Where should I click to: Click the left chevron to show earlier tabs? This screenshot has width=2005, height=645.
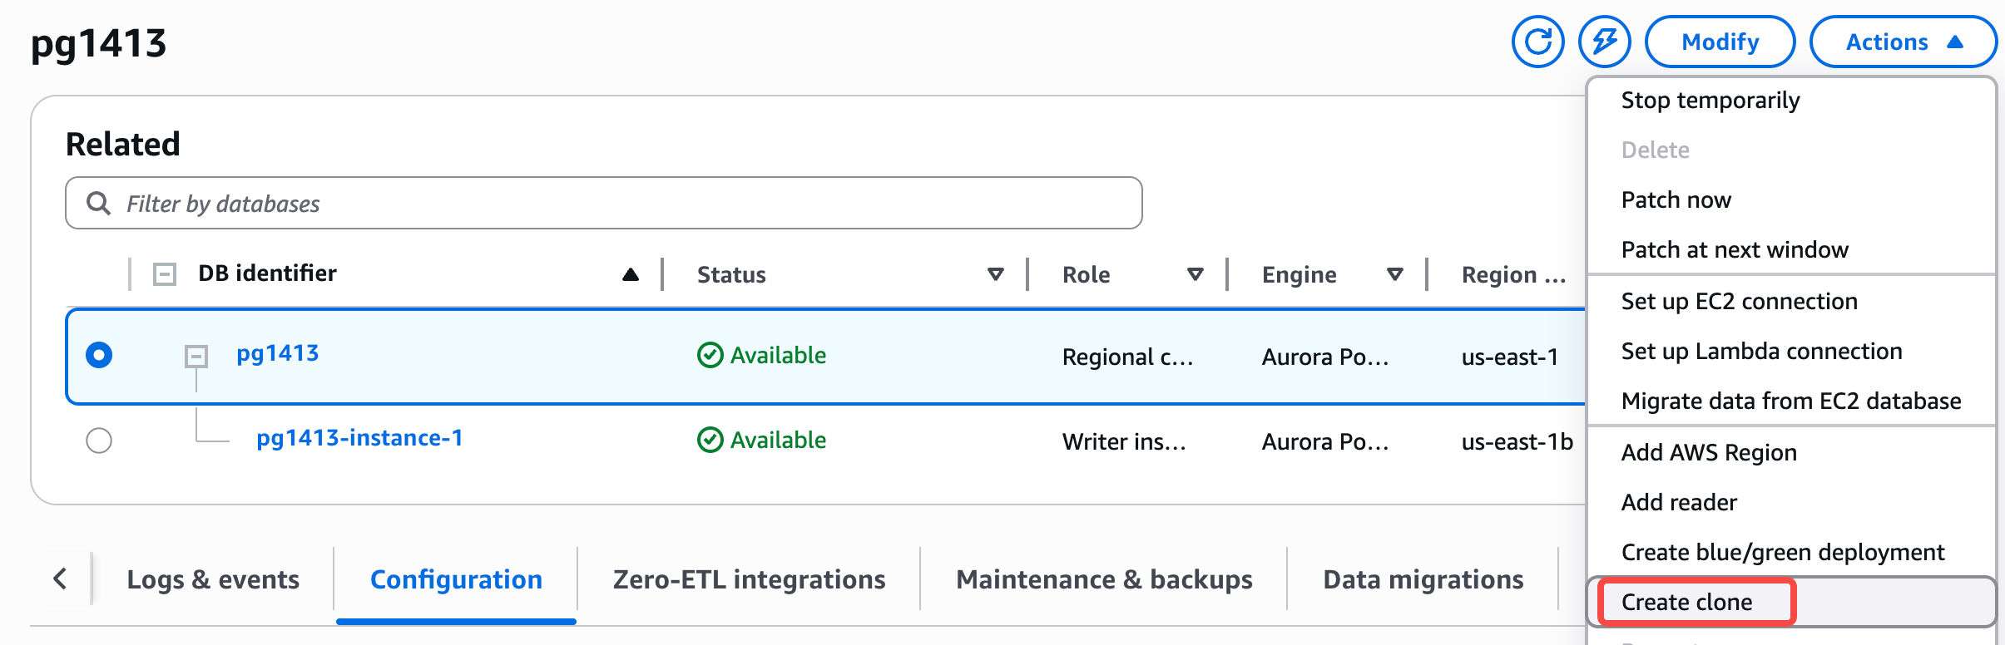60,579
